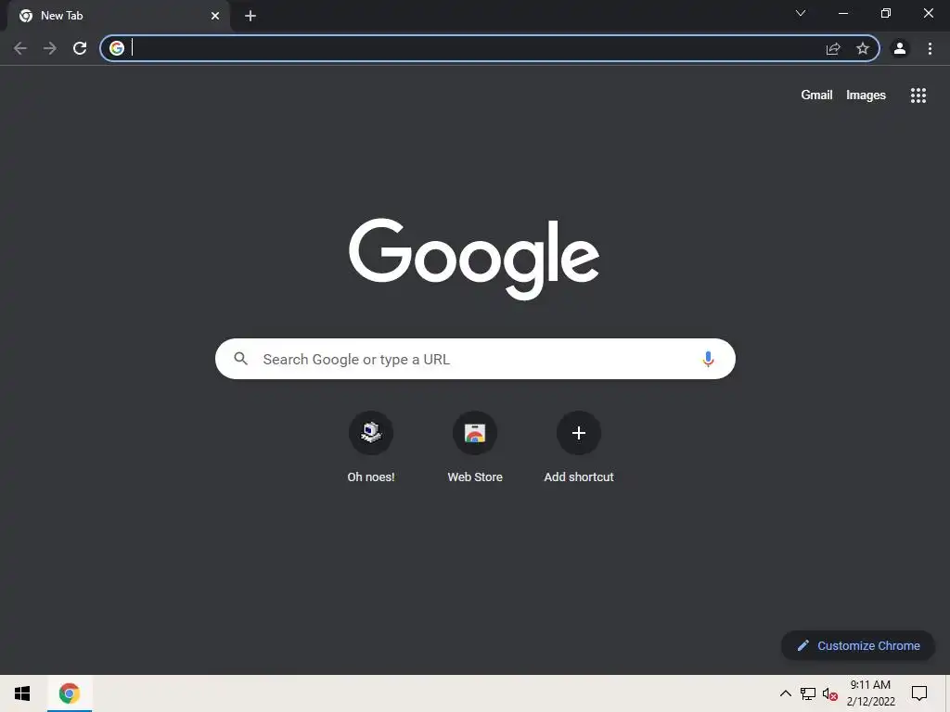Minimize the Chrome window
Image resolution: width=950 pixels, height=712 pixels.
pyautogui.click(x=842, y=13)
